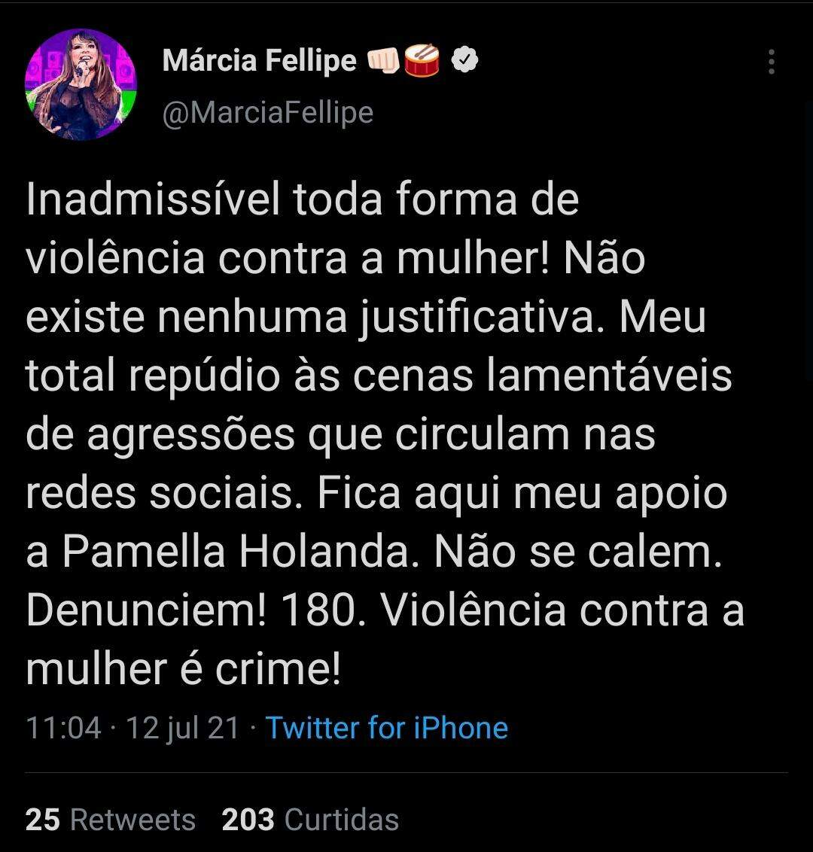Click the 11:04 timestamp
Viewport: 813px width, 852px height.
coord(63,728)
